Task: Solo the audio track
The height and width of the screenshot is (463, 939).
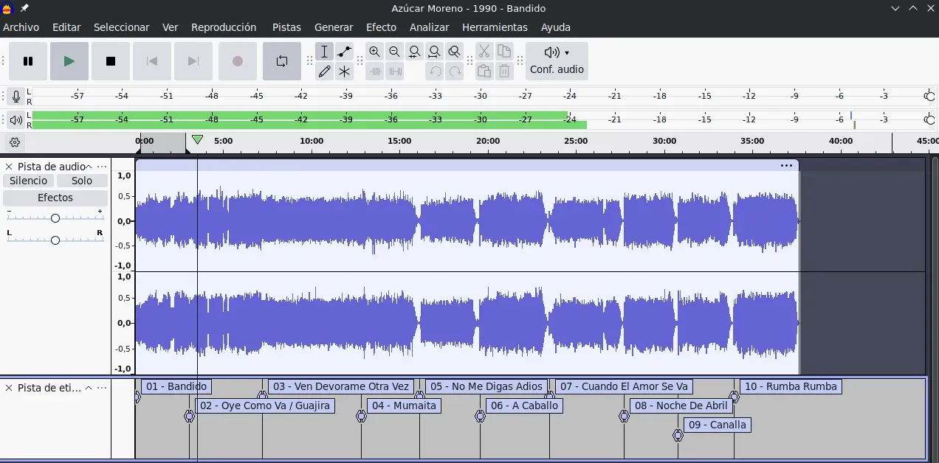Action: coord(82,181)
